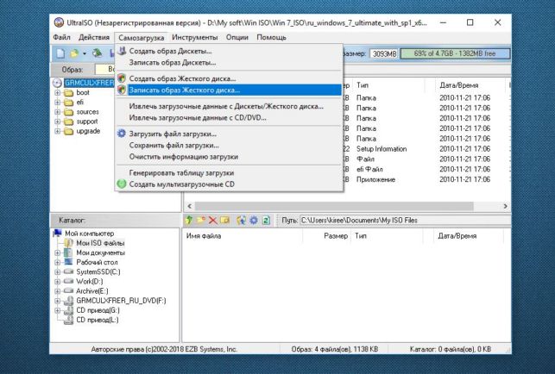The image size is (555, 374).
Task: Click the scrollbar right arrow of file list
Action: (x=506, y=206)
